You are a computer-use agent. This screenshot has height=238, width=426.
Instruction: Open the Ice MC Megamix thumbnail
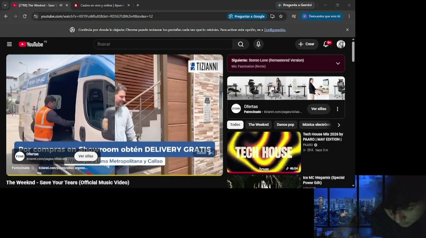coord(264,181)
